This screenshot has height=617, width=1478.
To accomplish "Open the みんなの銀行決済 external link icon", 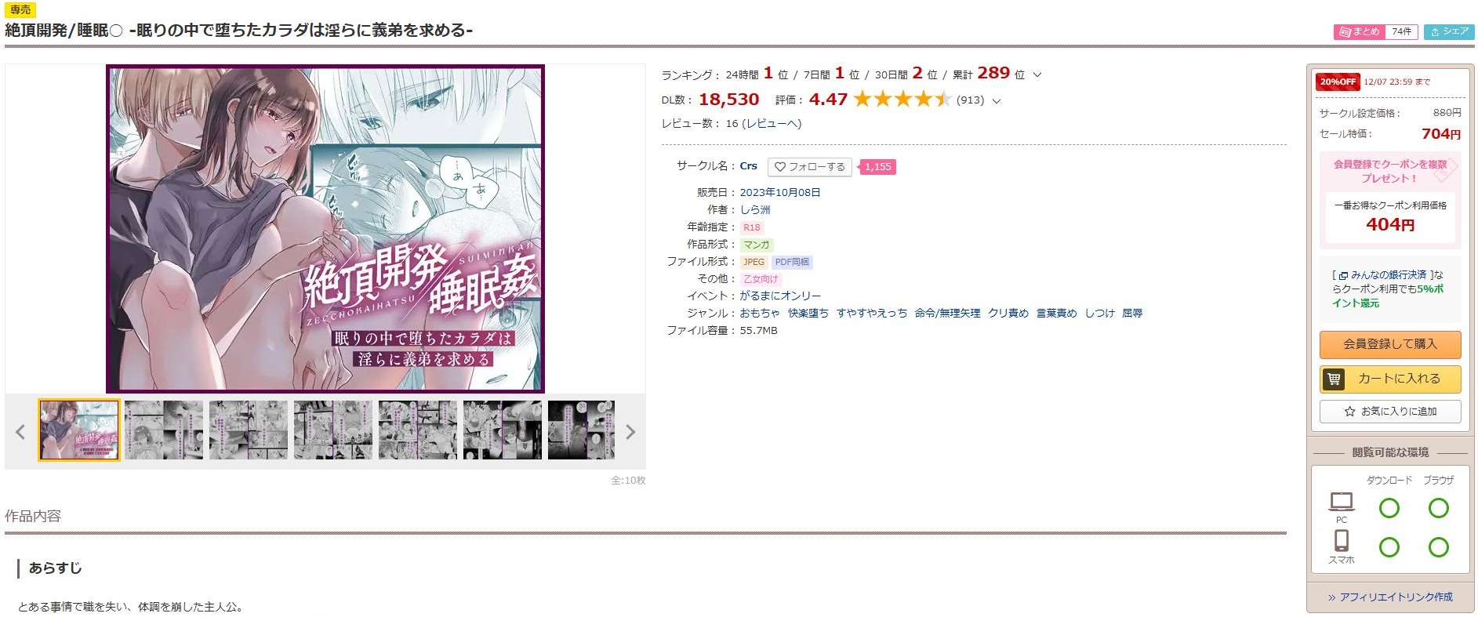I will click(1343, 276).
